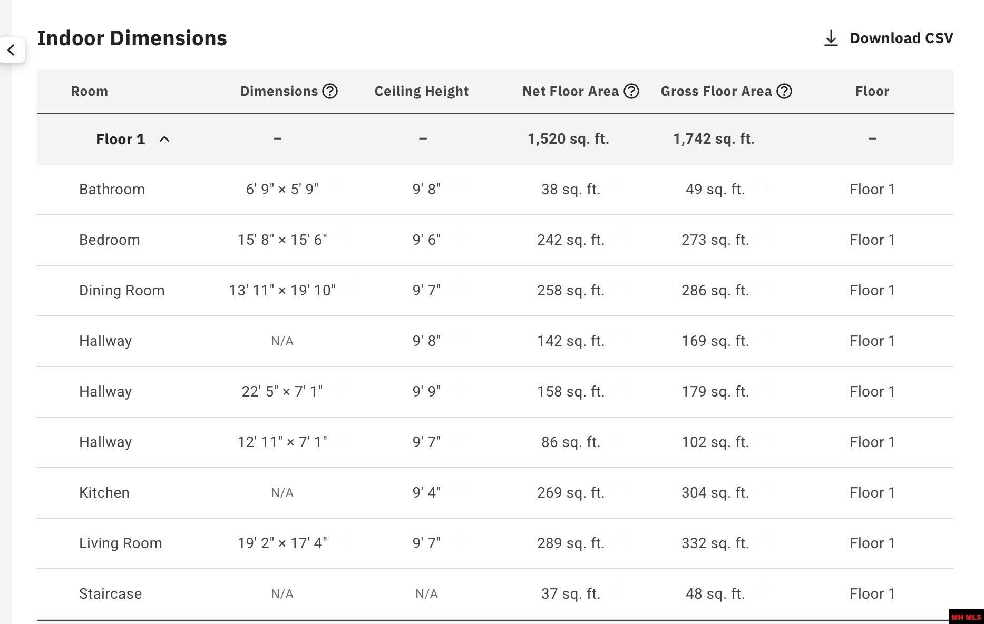Select the 142 sq. ft. net area

(x=571, y=341)
